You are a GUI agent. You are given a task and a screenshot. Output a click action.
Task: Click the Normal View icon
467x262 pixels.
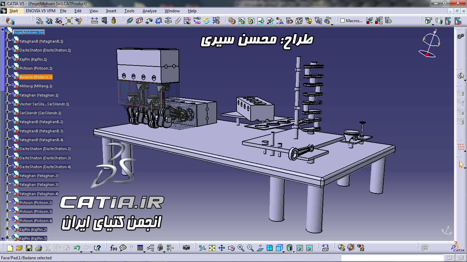pos(260,248)
